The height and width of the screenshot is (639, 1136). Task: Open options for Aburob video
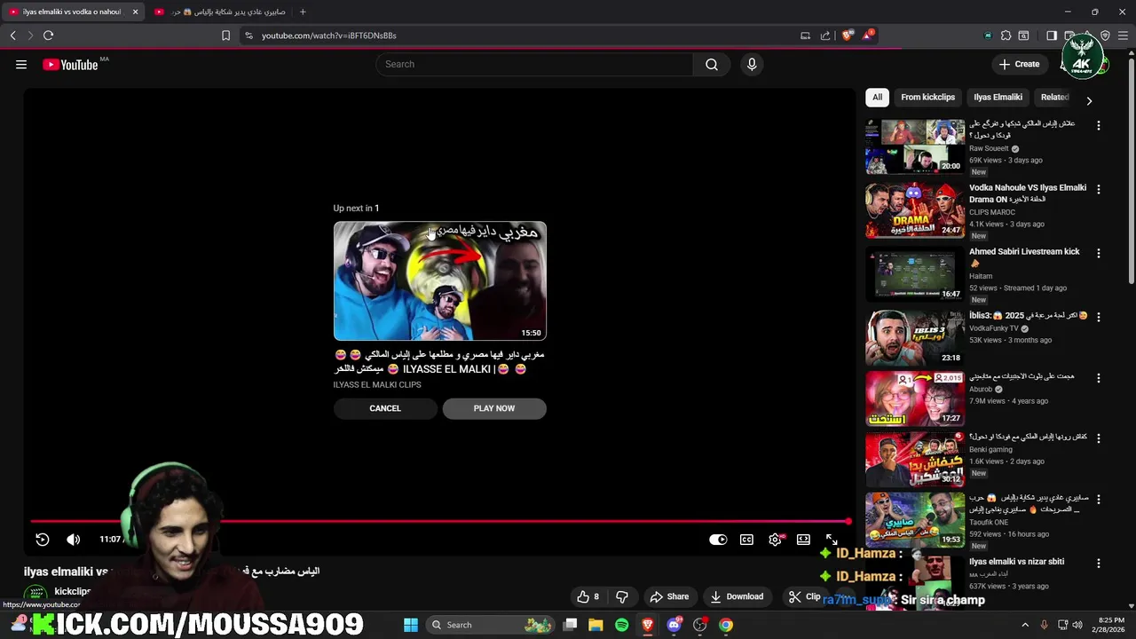1098,378
